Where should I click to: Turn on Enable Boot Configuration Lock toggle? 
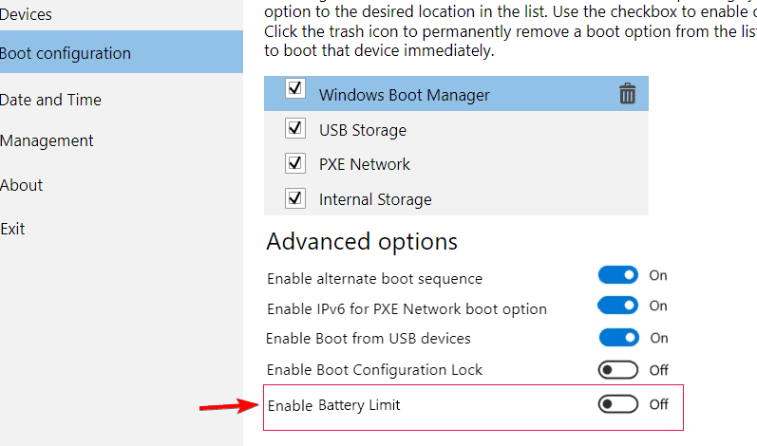(x=618, y=369)
